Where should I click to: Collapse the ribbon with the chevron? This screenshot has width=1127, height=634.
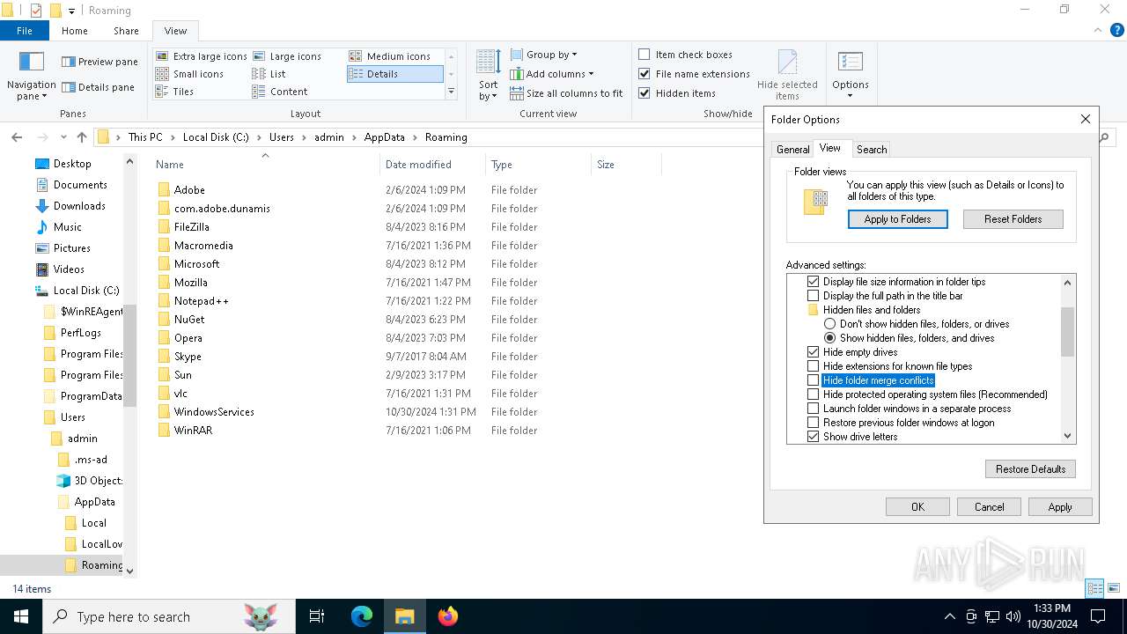coord(1098,30)
